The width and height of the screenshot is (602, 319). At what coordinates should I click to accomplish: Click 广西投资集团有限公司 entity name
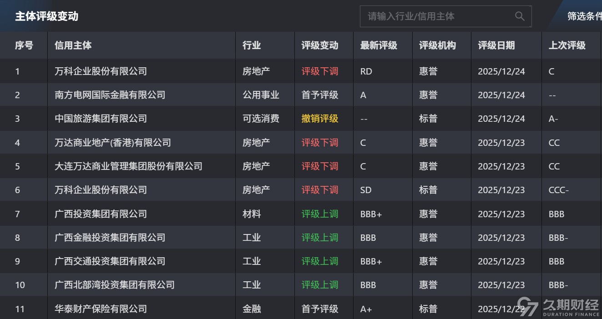point(101,214)
